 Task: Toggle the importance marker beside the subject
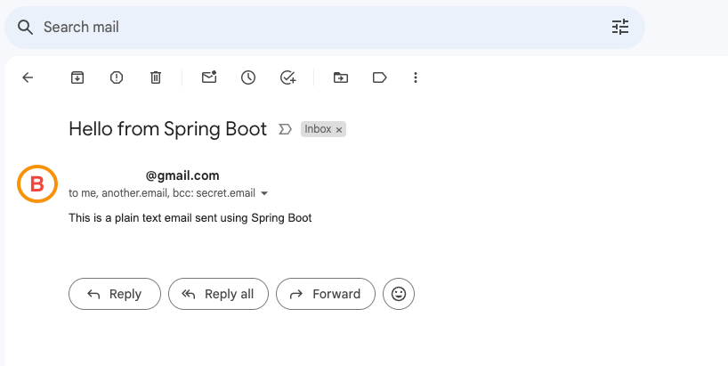tap(285, 129)
